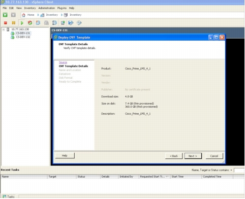
Task: Click the Ready to Complete step
Action: pos(70,82)
